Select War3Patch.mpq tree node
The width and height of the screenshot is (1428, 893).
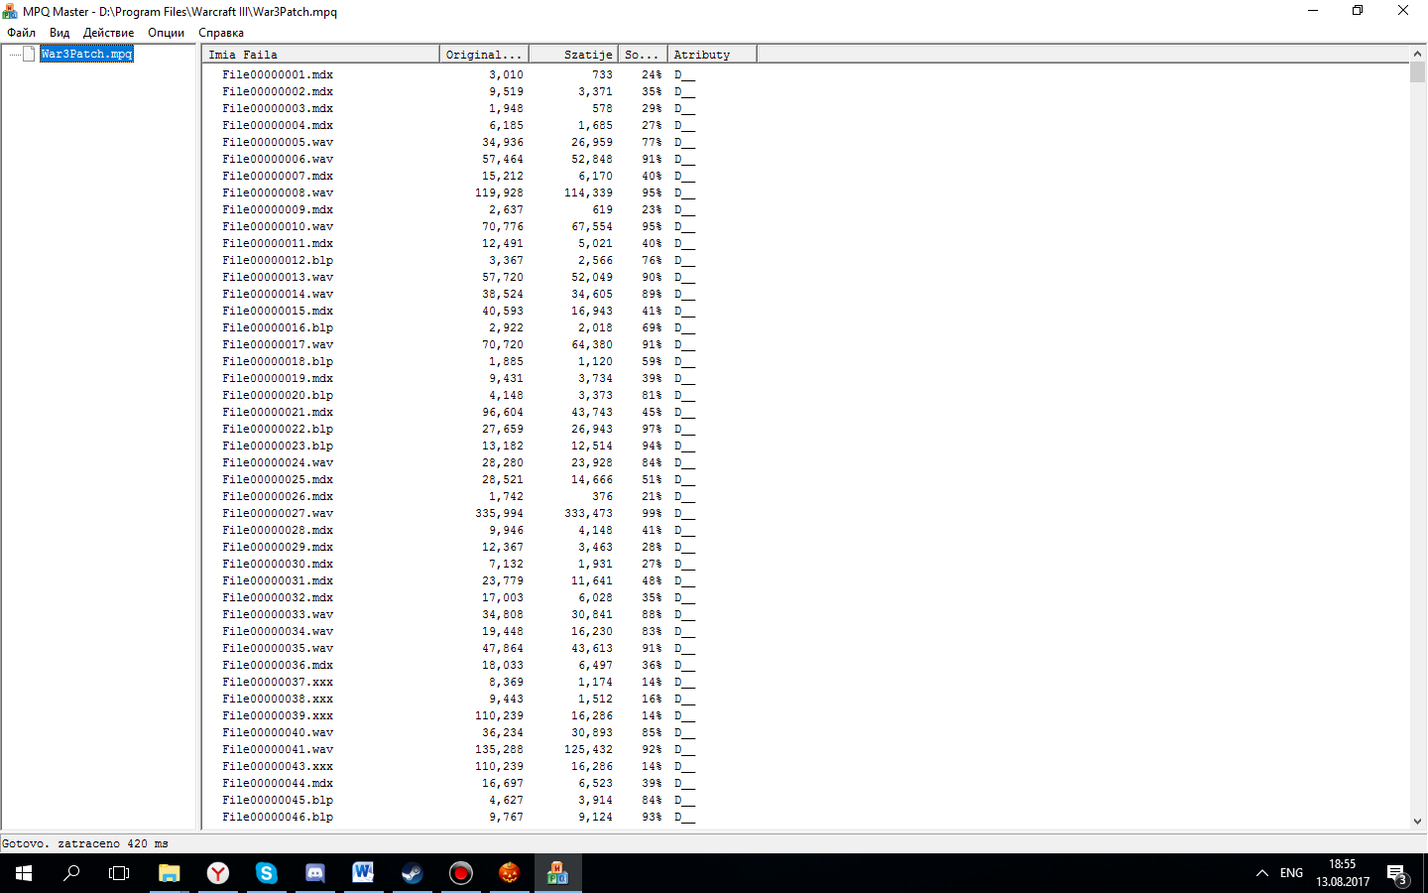86,54
